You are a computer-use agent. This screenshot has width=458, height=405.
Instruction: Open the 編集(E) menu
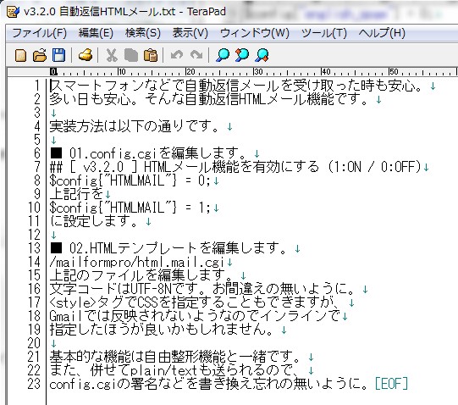point(96,33)
